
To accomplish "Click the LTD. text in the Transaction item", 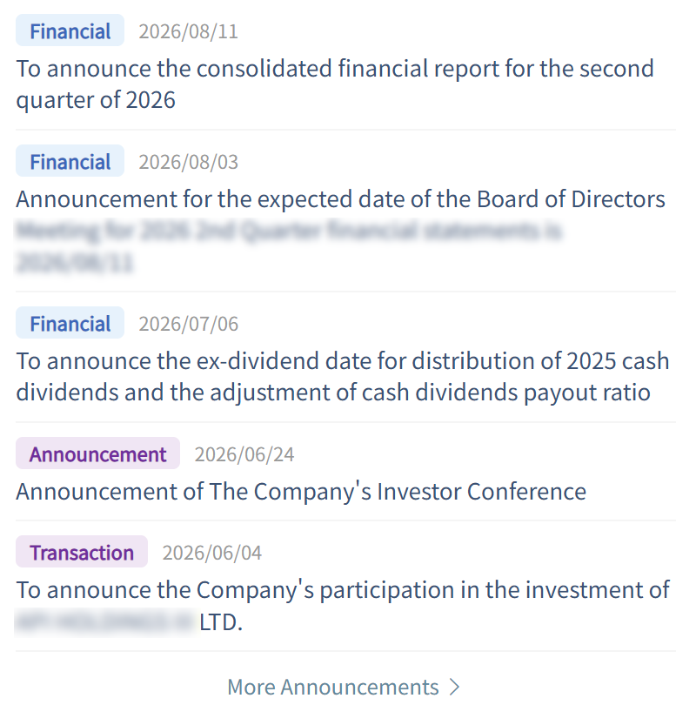I will (221, 622).
